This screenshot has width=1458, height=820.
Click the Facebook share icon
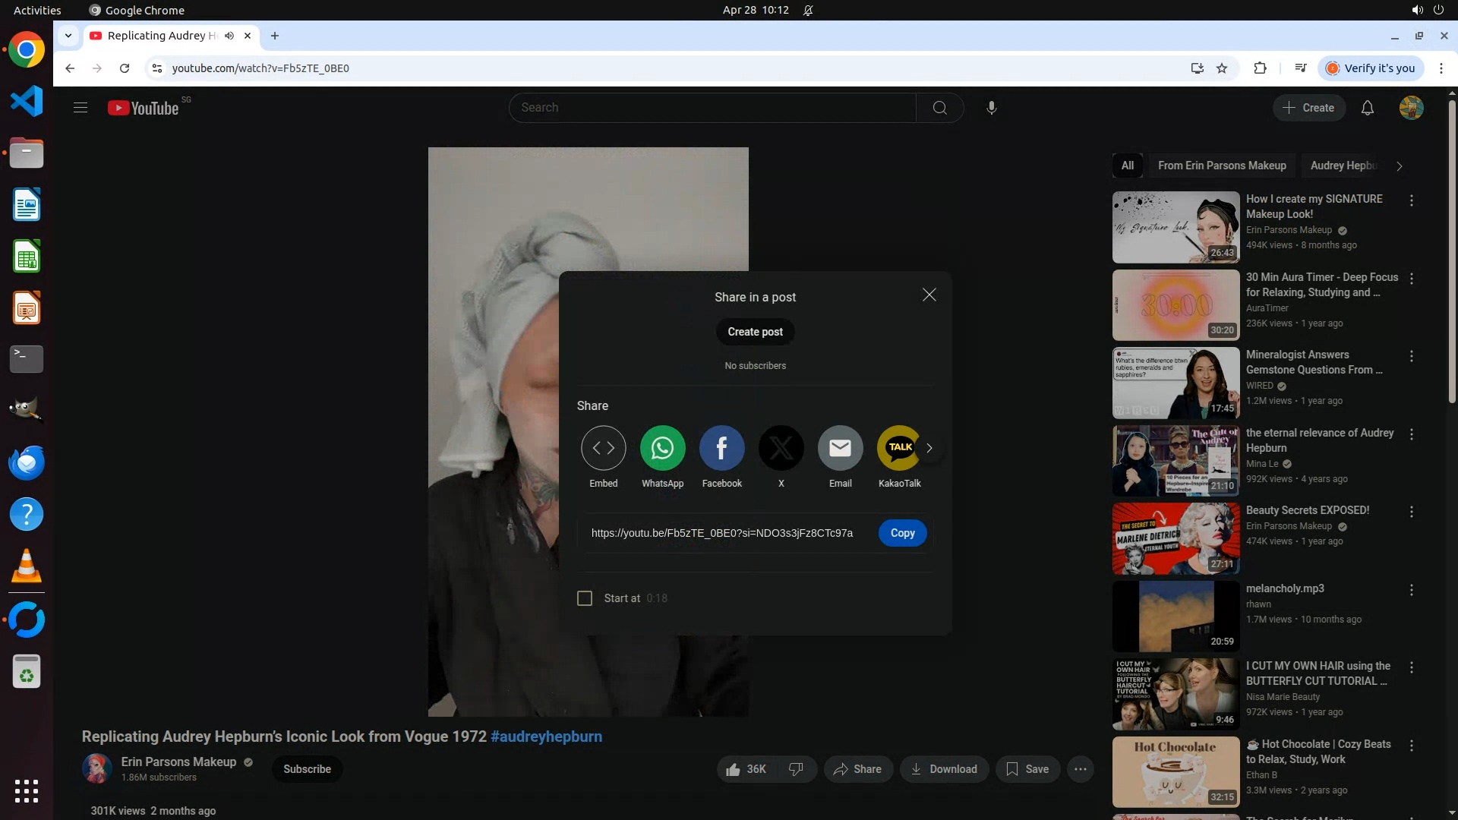coord(721,448)
